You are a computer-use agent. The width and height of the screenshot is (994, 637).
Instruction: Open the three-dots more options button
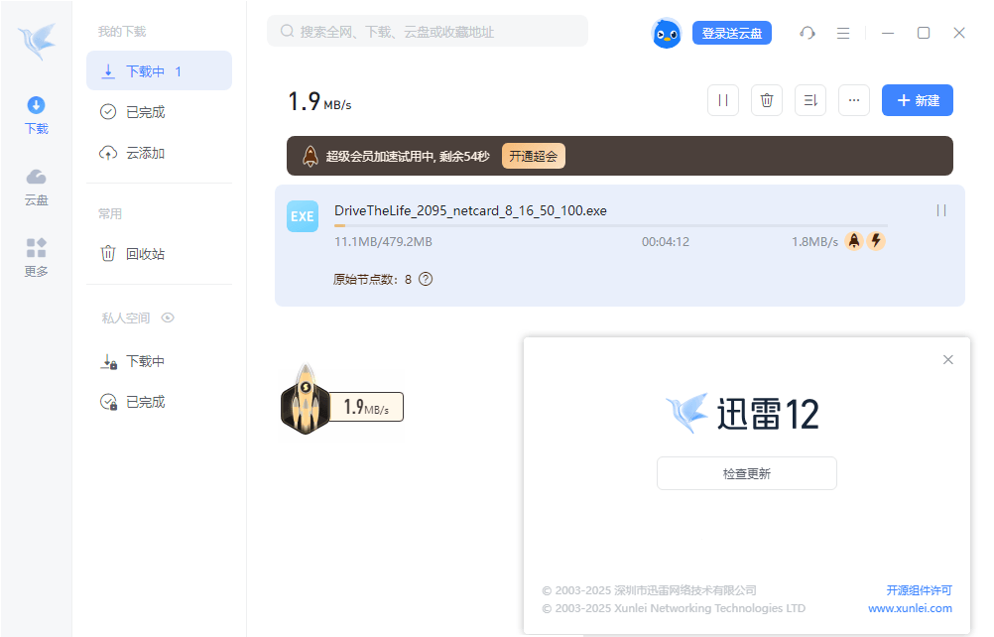point(854,100)
